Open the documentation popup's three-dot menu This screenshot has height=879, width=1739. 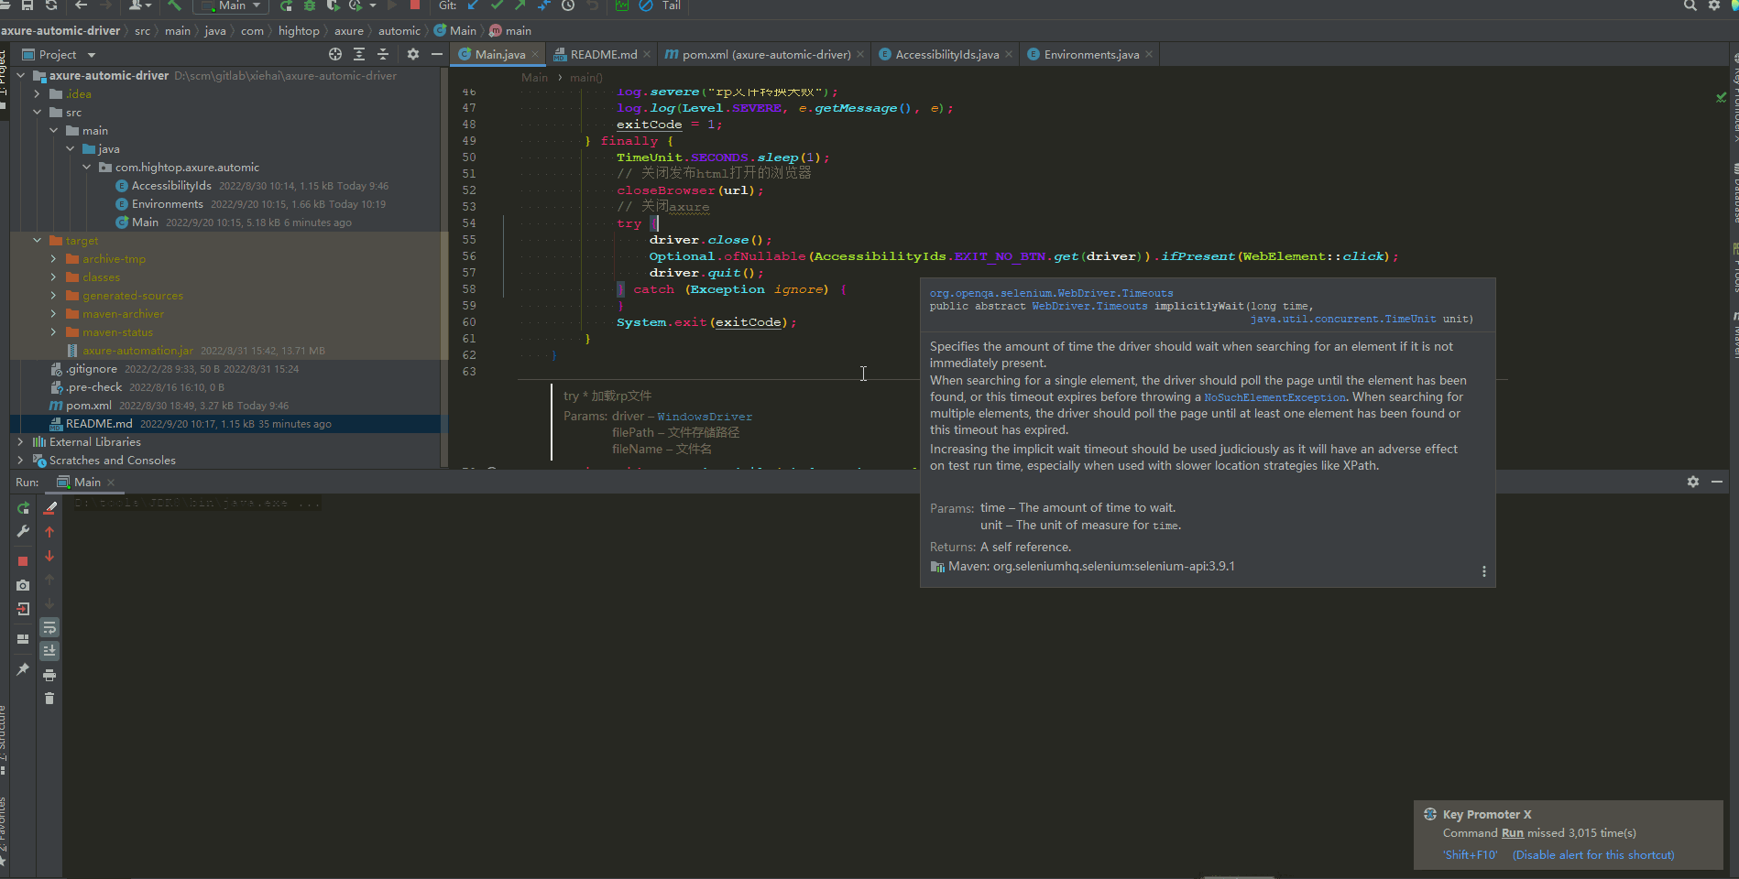point(1484,571)
